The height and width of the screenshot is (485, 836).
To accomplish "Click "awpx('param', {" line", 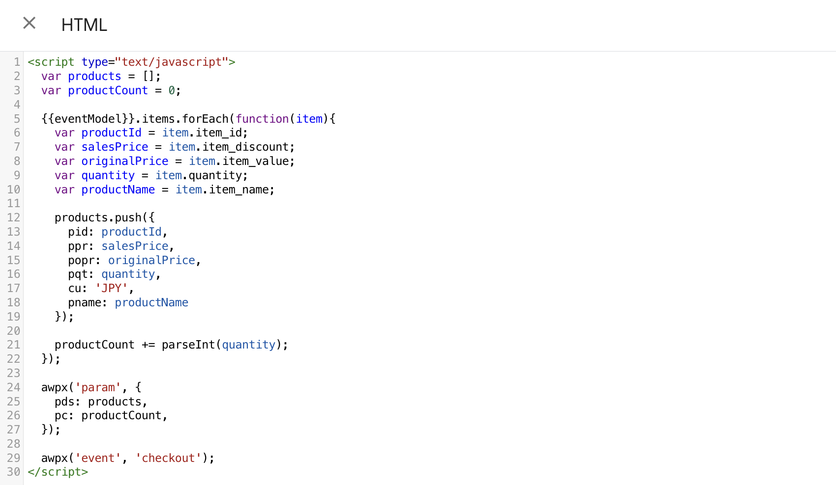I will pos(91,387).
